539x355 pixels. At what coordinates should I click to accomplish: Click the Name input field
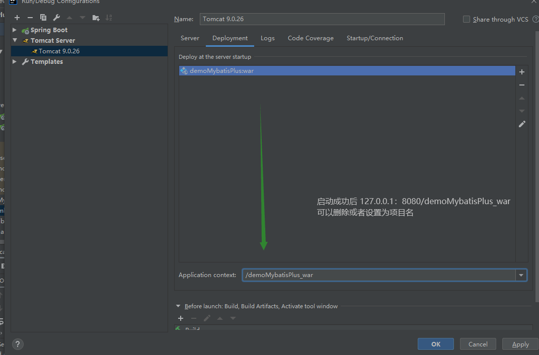coord(322,19)
